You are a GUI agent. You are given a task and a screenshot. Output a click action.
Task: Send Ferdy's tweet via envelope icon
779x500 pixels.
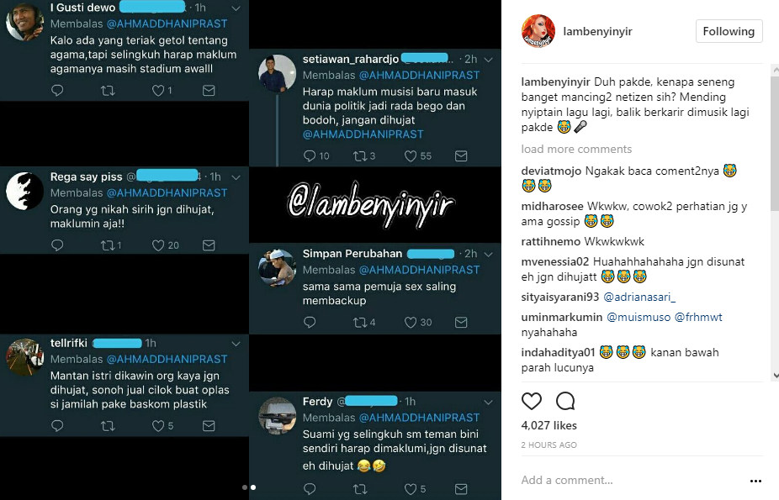tap(461, 489)
